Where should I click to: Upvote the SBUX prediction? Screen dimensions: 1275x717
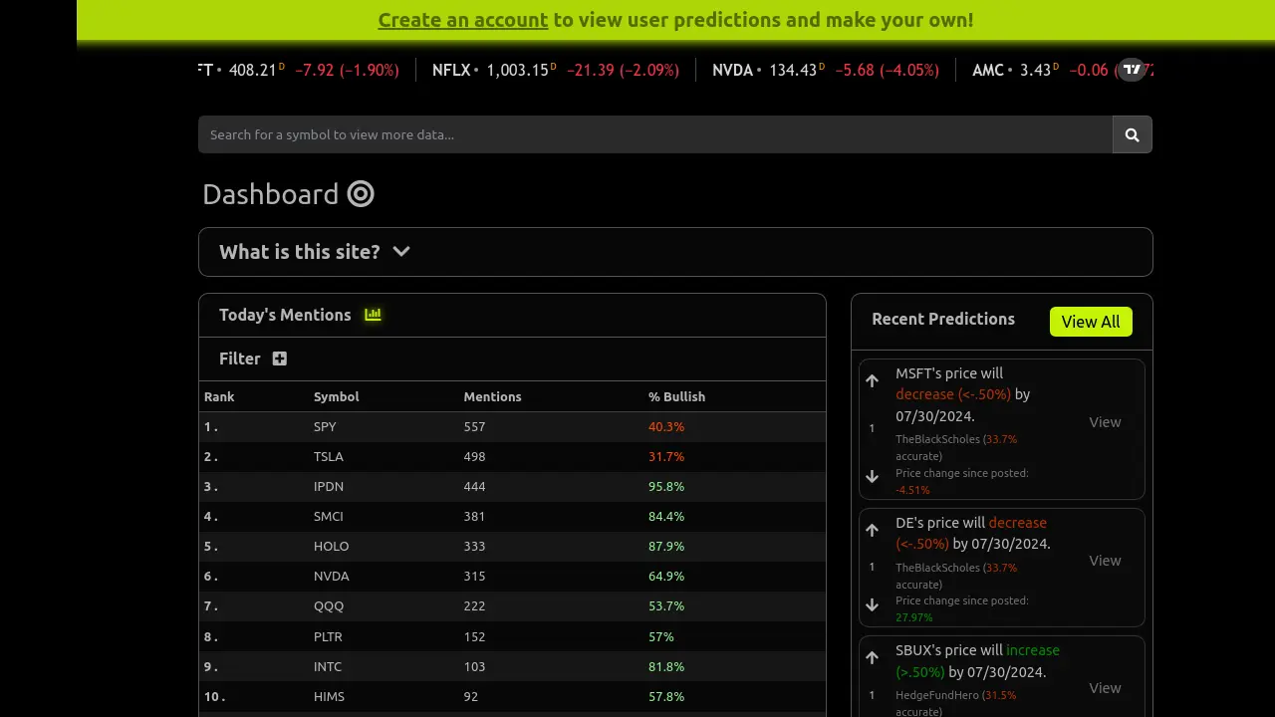pos(872,657)
